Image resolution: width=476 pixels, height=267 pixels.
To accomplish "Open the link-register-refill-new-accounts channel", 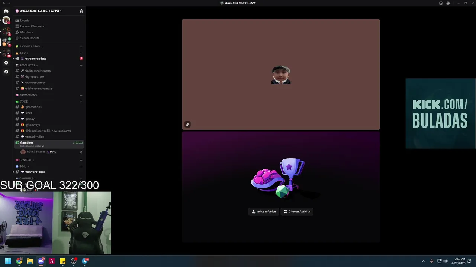I will point(49,131).
